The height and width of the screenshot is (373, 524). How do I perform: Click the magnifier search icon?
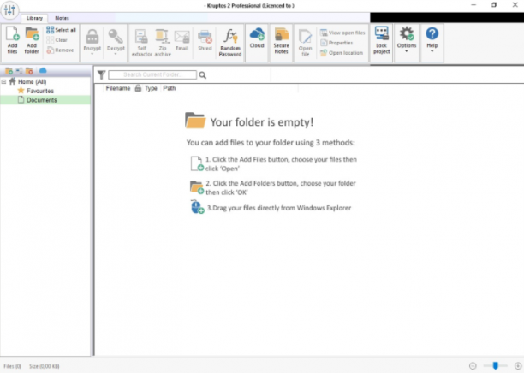tap(203, 75)
